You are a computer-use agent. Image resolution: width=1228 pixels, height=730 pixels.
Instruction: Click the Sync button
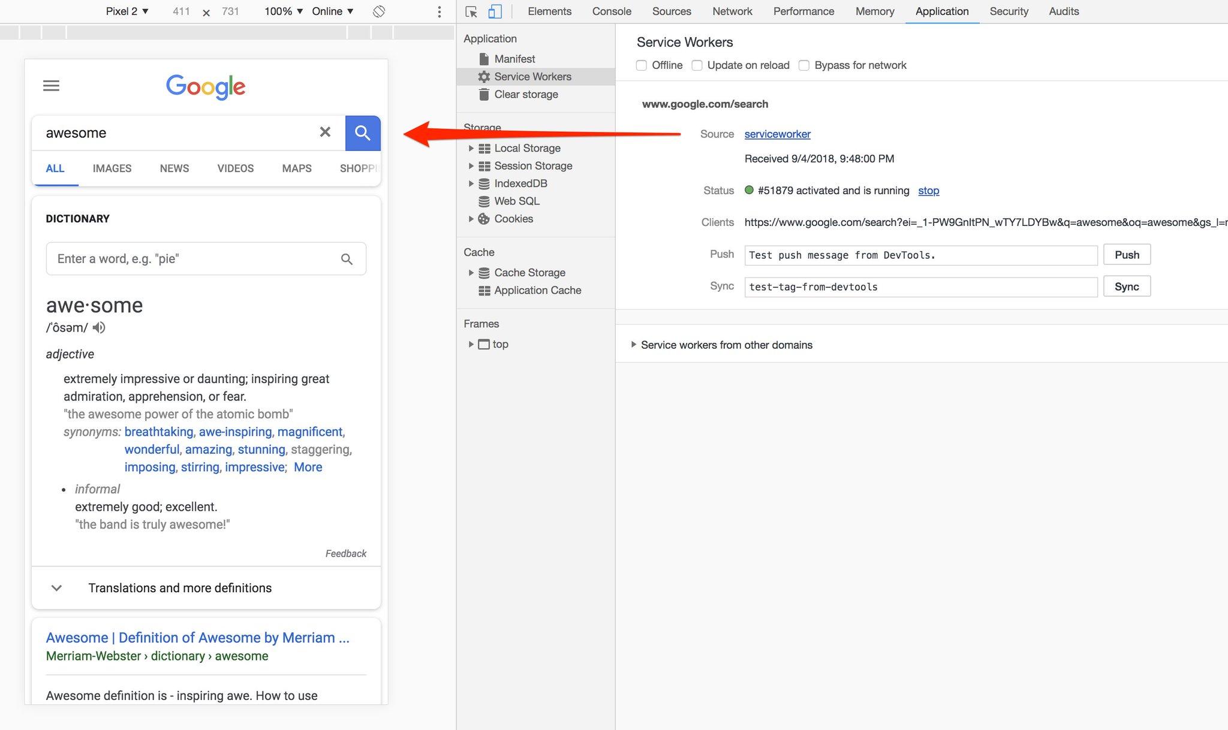click(1127, 286)
